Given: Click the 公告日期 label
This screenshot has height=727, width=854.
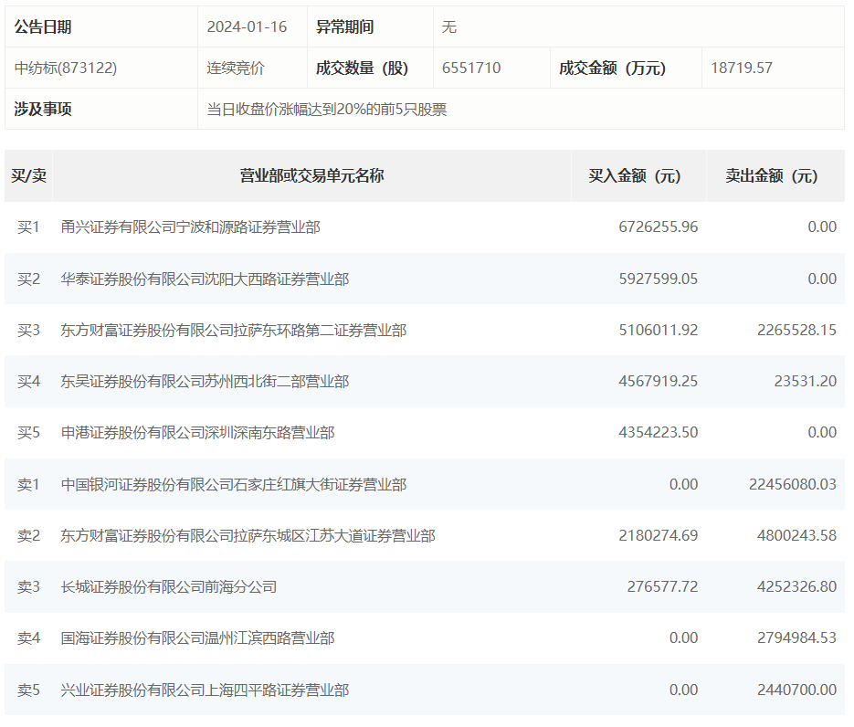Looking at the screenshot, I should click(43, 26).
